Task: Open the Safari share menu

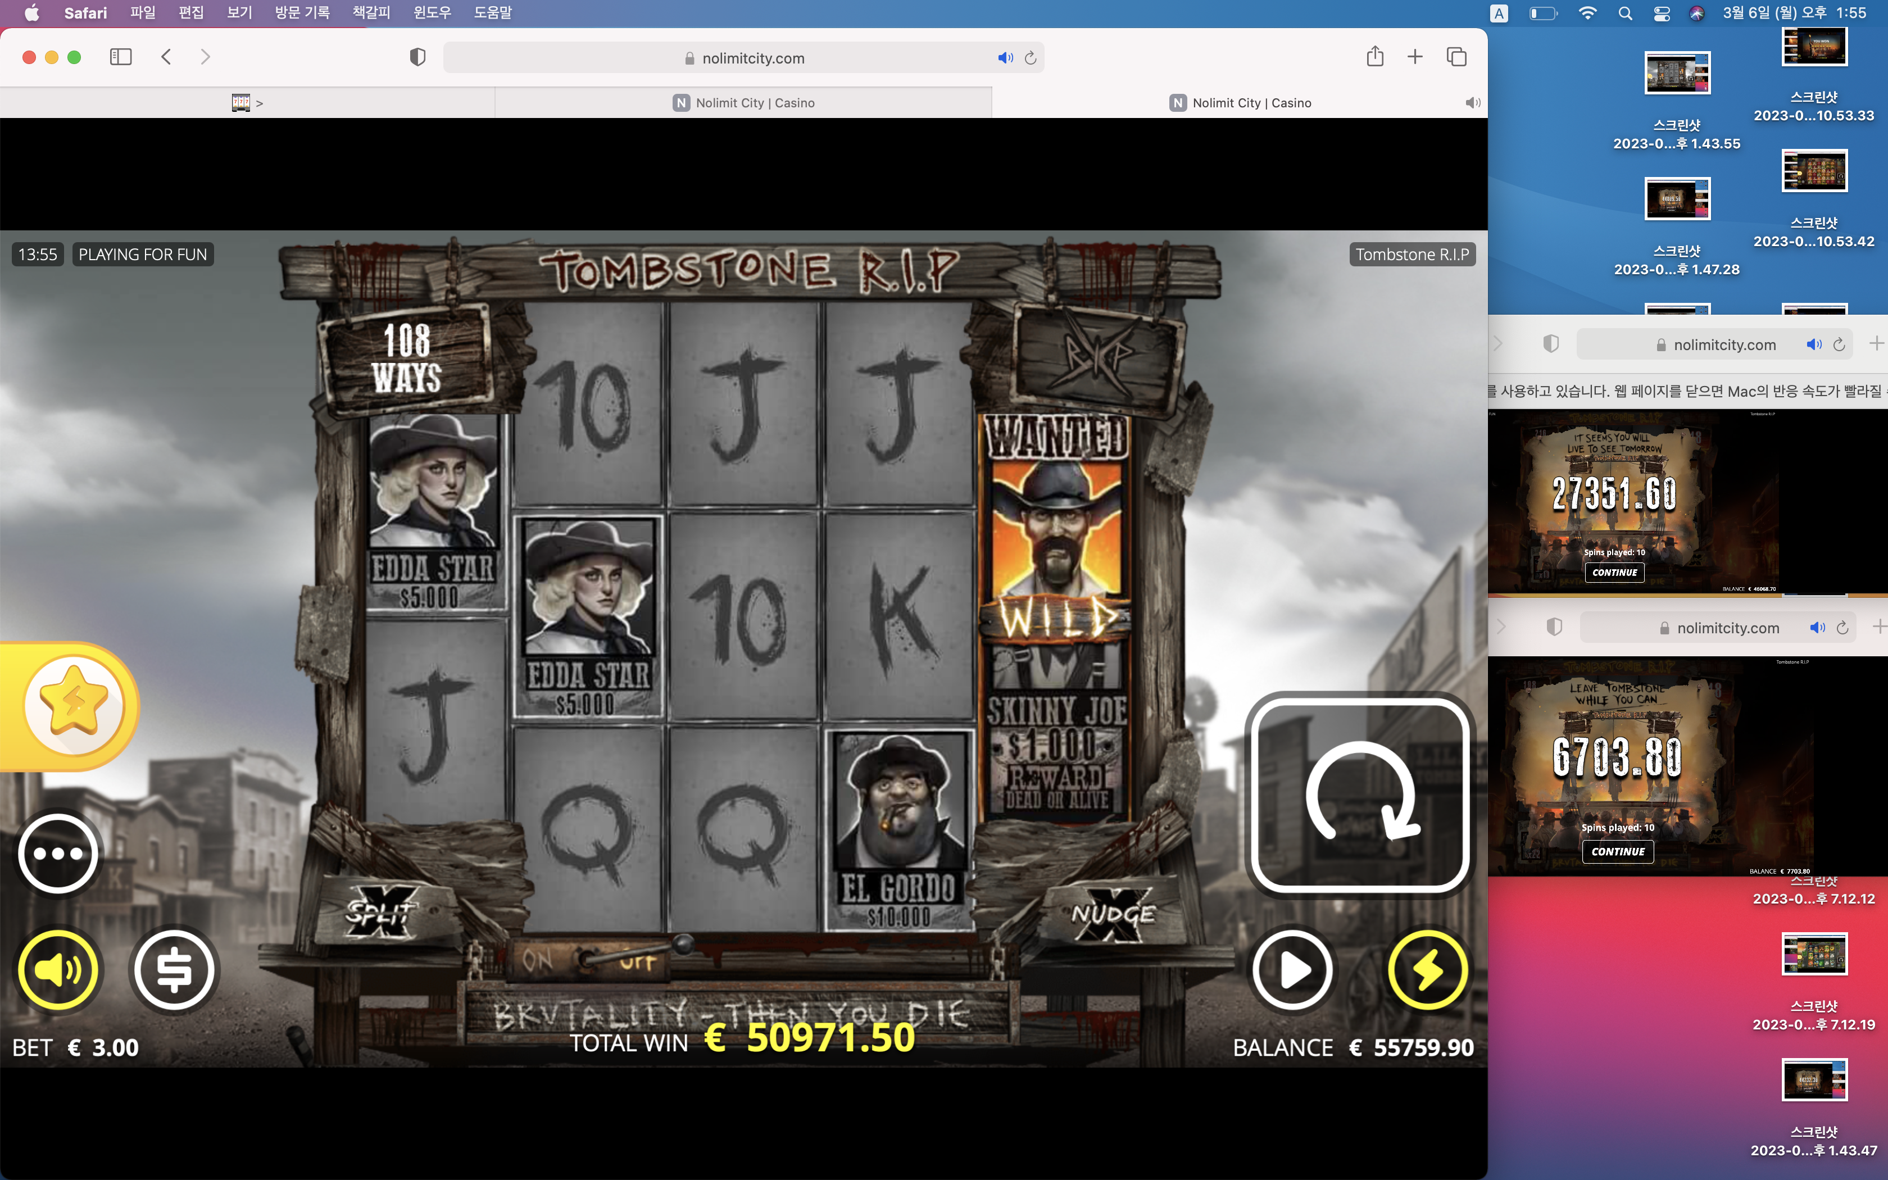Action: point(1374,57)
